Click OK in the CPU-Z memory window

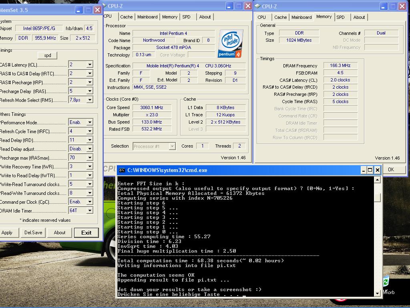(394, 170)
